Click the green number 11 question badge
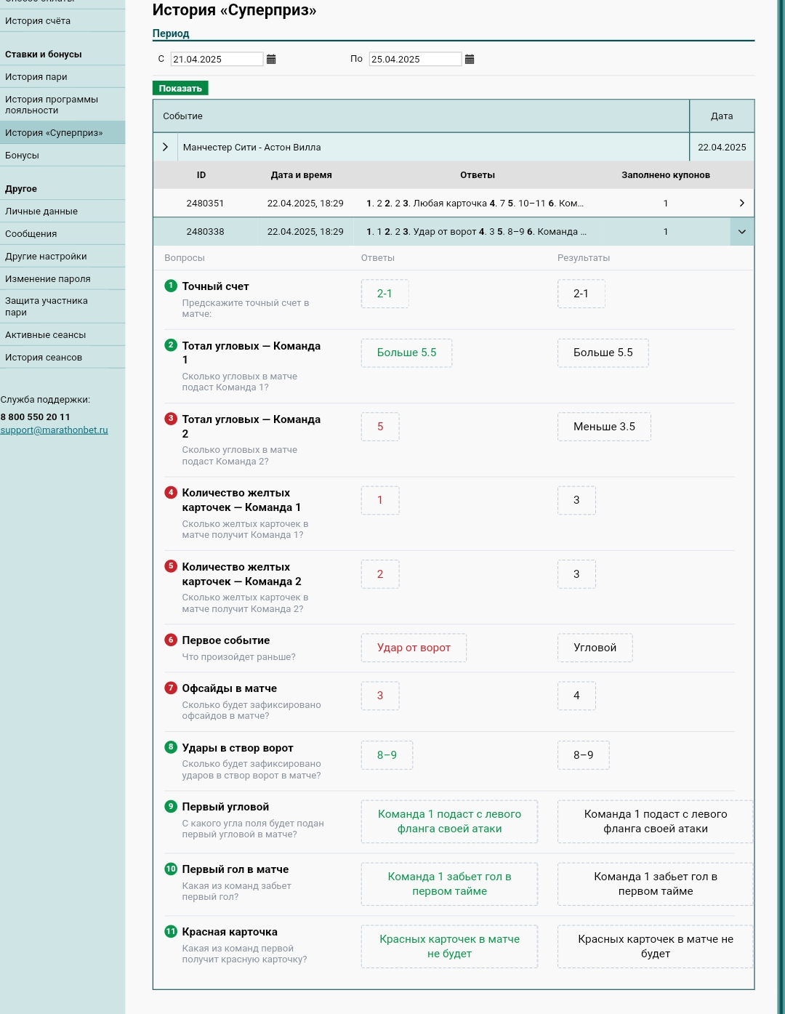The image size is (785, 1014). click(171, 931)
